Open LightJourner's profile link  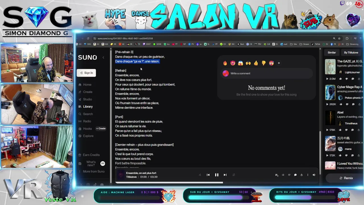point(352,72)
